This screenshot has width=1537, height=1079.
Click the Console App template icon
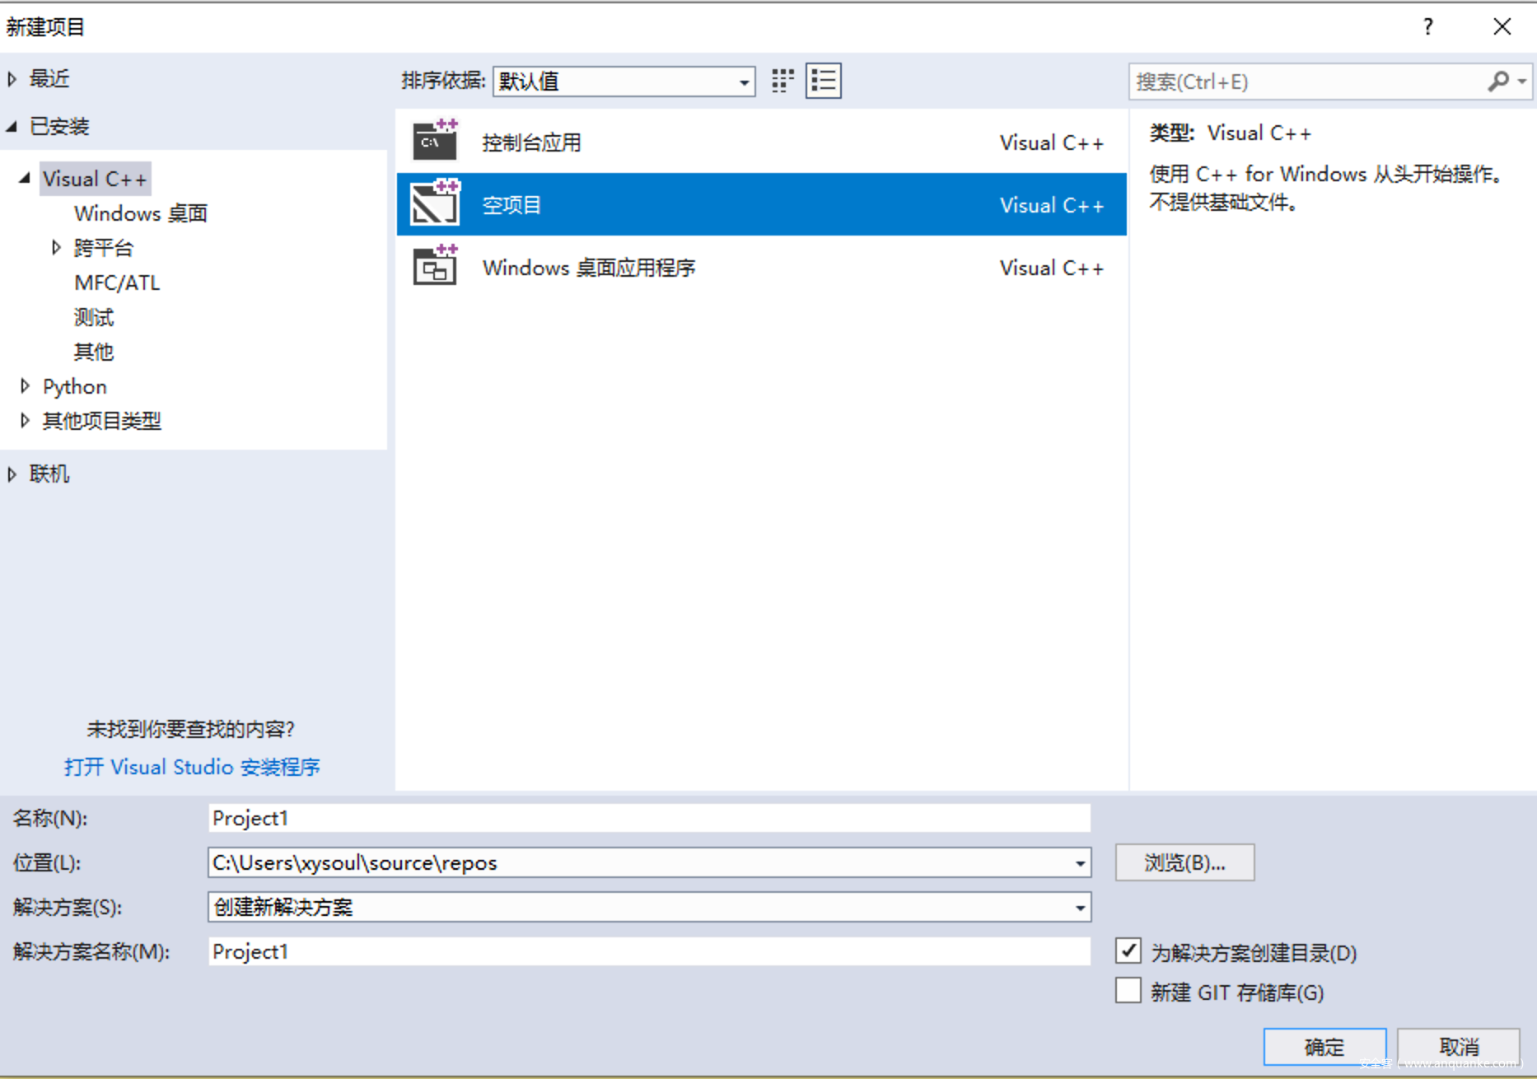click(x=435, y=142)
